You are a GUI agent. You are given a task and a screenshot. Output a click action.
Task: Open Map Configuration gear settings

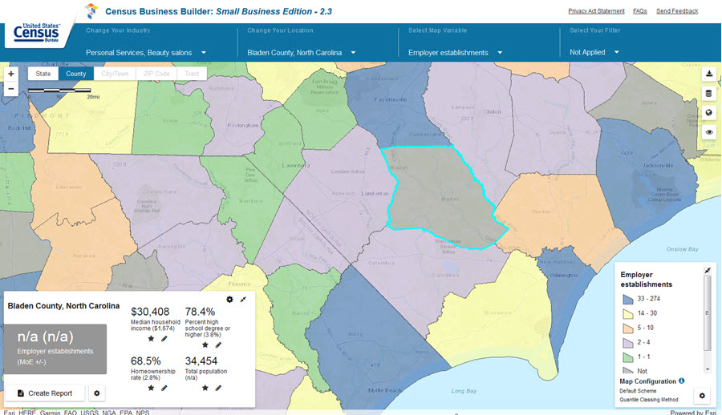(702, 396)
